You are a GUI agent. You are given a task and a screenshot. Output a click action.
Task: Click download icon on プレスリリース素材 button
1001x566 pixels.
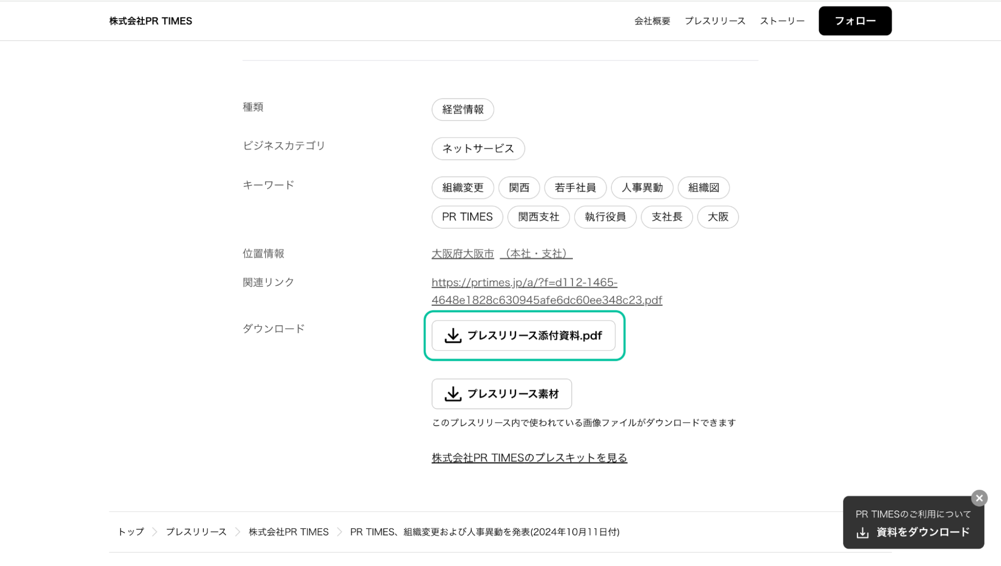click(453, 394)
